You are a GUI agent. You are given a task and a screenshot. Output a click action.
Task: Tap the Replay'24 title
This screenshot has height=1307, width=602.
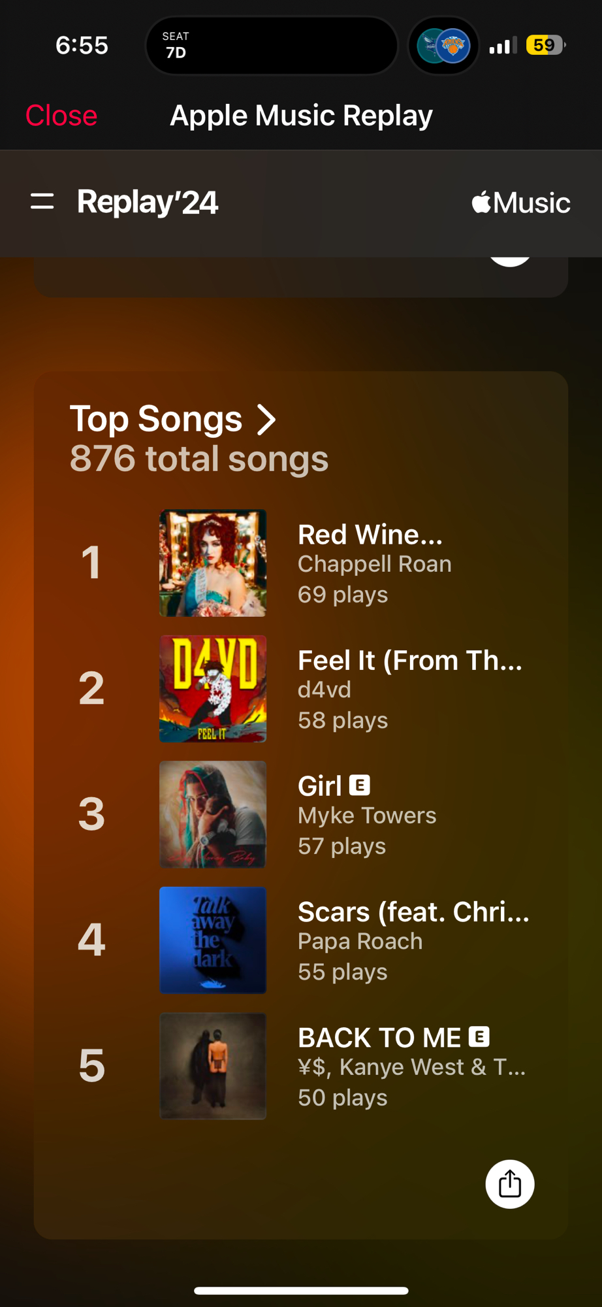[148, 202]
